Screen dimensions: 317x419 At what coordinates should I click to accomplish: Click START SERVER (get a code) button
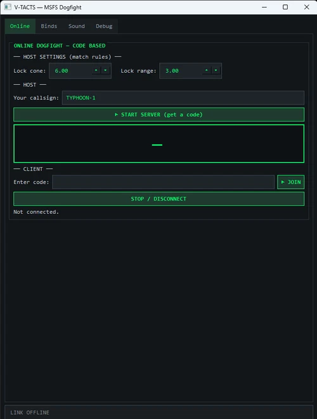[158, 115]
